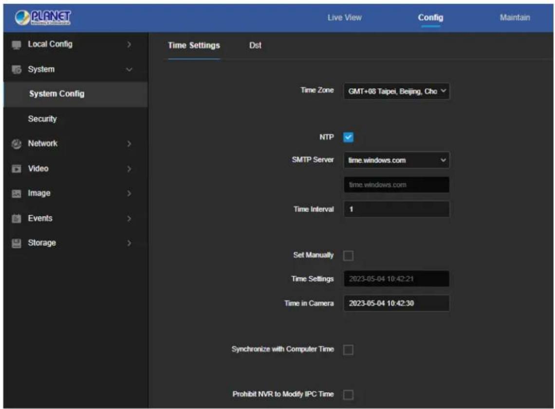The image size is (555, 409).
Task: Expand Local Config chevron arrow
Action: coord(129,45)
